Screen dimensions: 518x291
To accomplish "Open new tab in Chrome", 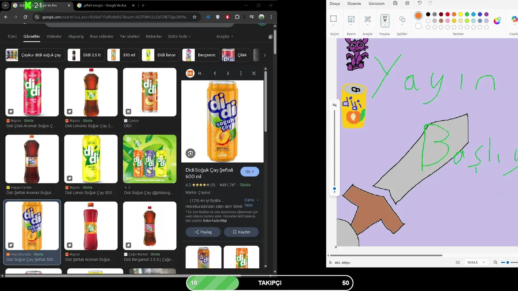I will [143, 5].
